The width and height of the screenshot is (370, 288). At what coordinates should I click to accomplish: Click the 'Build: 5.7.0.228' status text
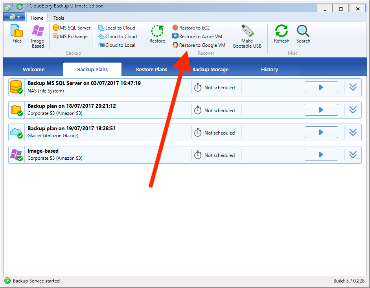coord(349,281)
